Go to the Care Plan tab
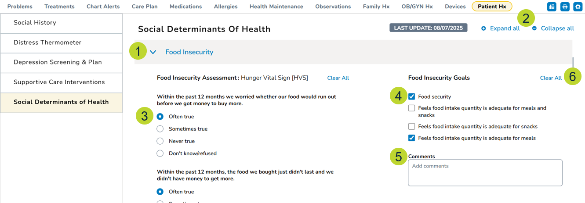Screen dimensions: 585x203 tap(145, 7)
